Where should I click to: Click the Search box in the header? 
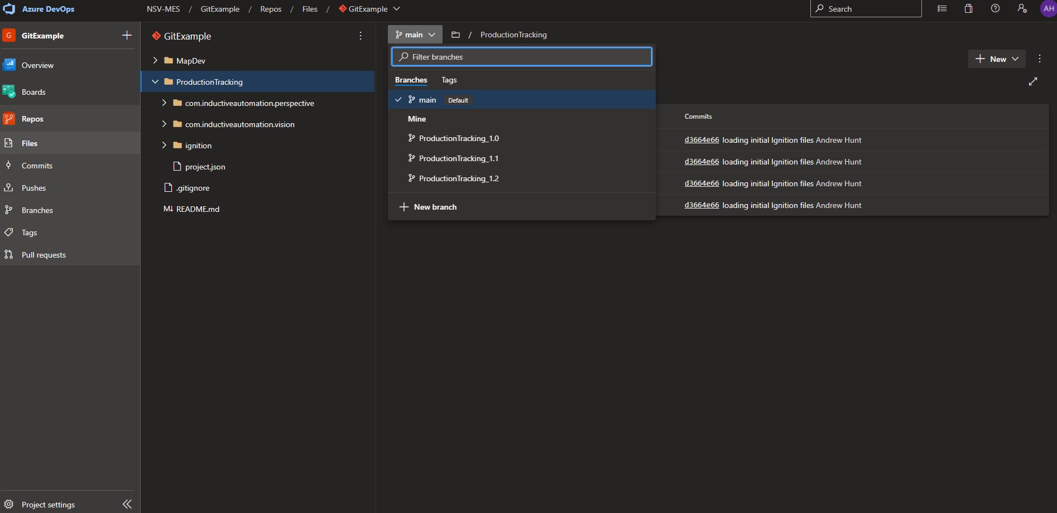(866, 9)
